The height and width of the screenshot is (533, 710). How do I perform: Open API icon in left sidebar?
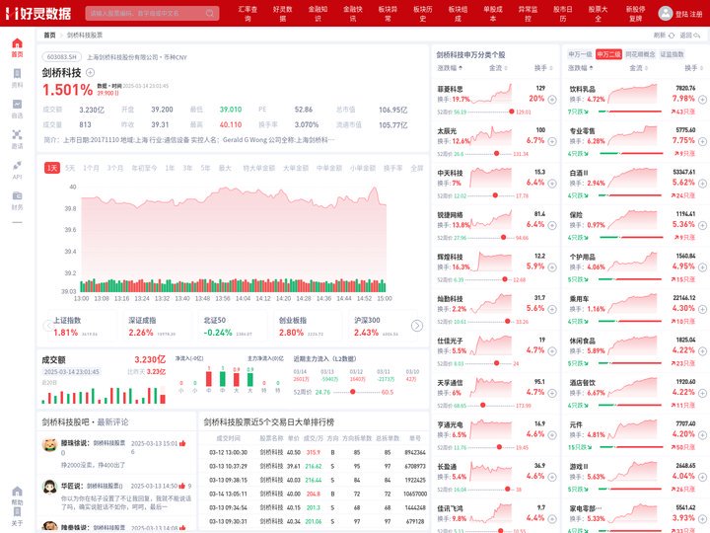(x=17, y=165)
